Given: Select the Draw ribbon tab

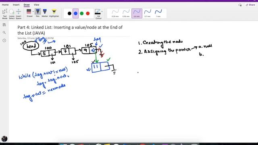Looking at the screenshot, I should point(27,5).
